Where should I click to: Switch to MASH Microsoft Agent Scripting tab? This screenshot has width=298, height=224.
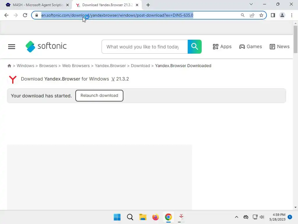click(x=38, y=5)
